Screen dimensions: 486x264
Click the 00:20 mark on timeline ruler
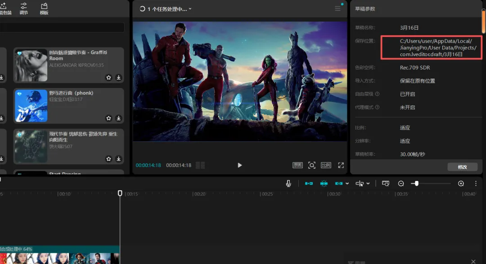pyautogui.click(x=199, y=194)
